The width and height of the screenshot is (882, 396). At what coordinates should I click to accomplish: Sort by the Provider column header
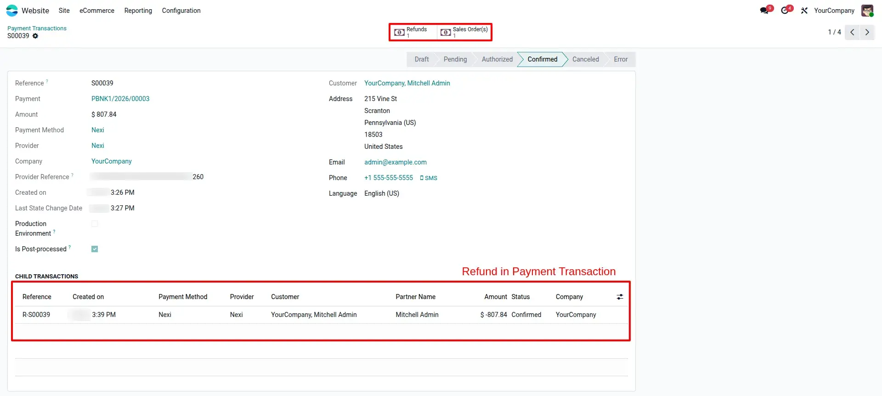click(x=242, y=297)
